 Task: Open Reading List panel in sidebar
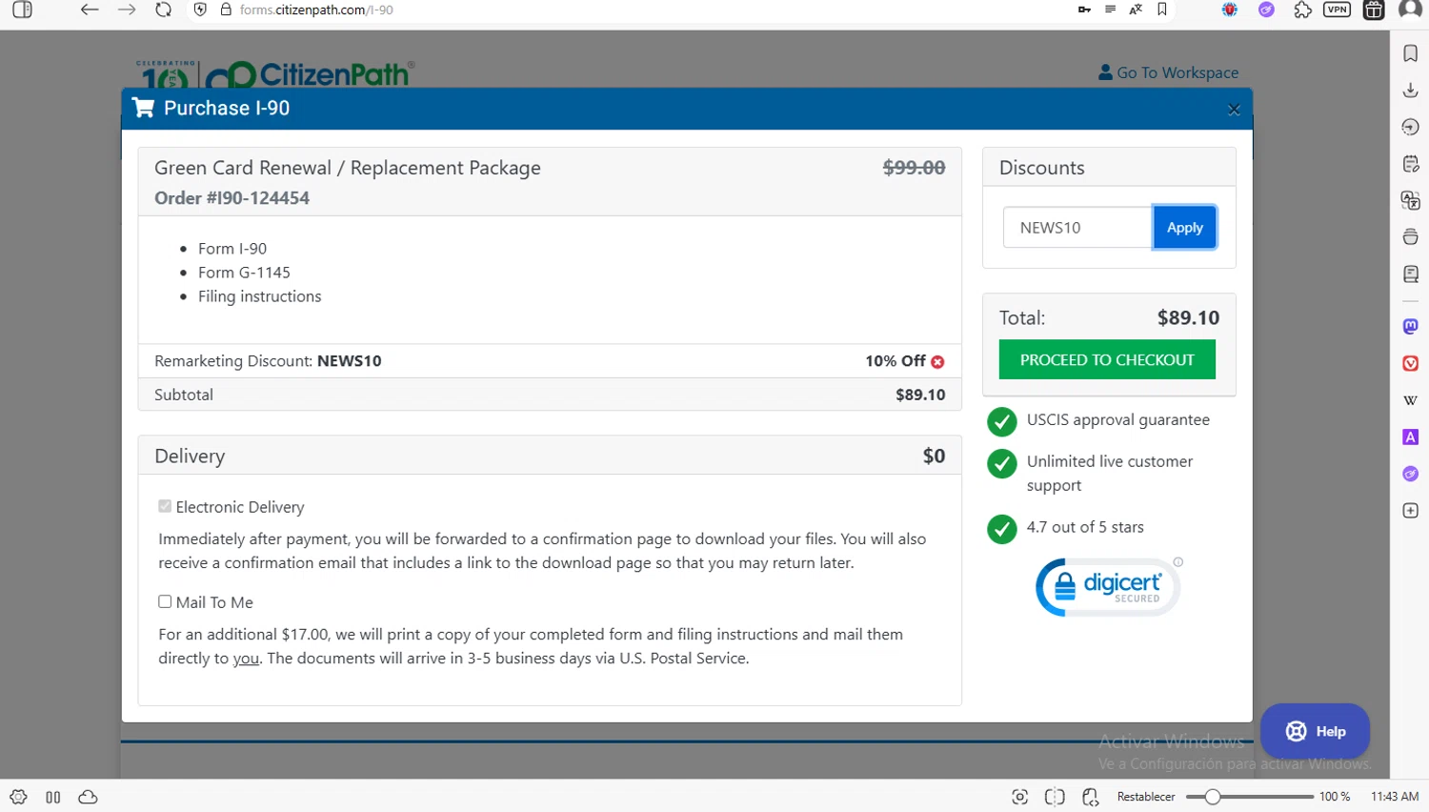point(1411,274)
